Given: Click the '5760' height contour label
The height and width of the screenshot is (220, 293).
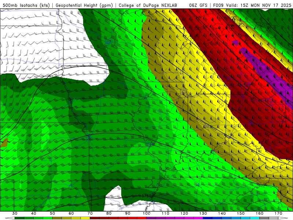Looking at the screenshot, I should 146,196.
